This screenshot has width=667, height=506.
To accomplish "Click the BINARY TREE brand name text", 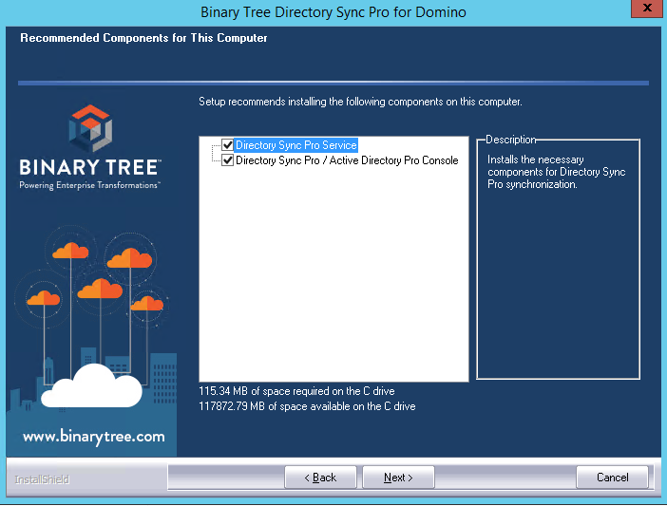I will (90, 167).
